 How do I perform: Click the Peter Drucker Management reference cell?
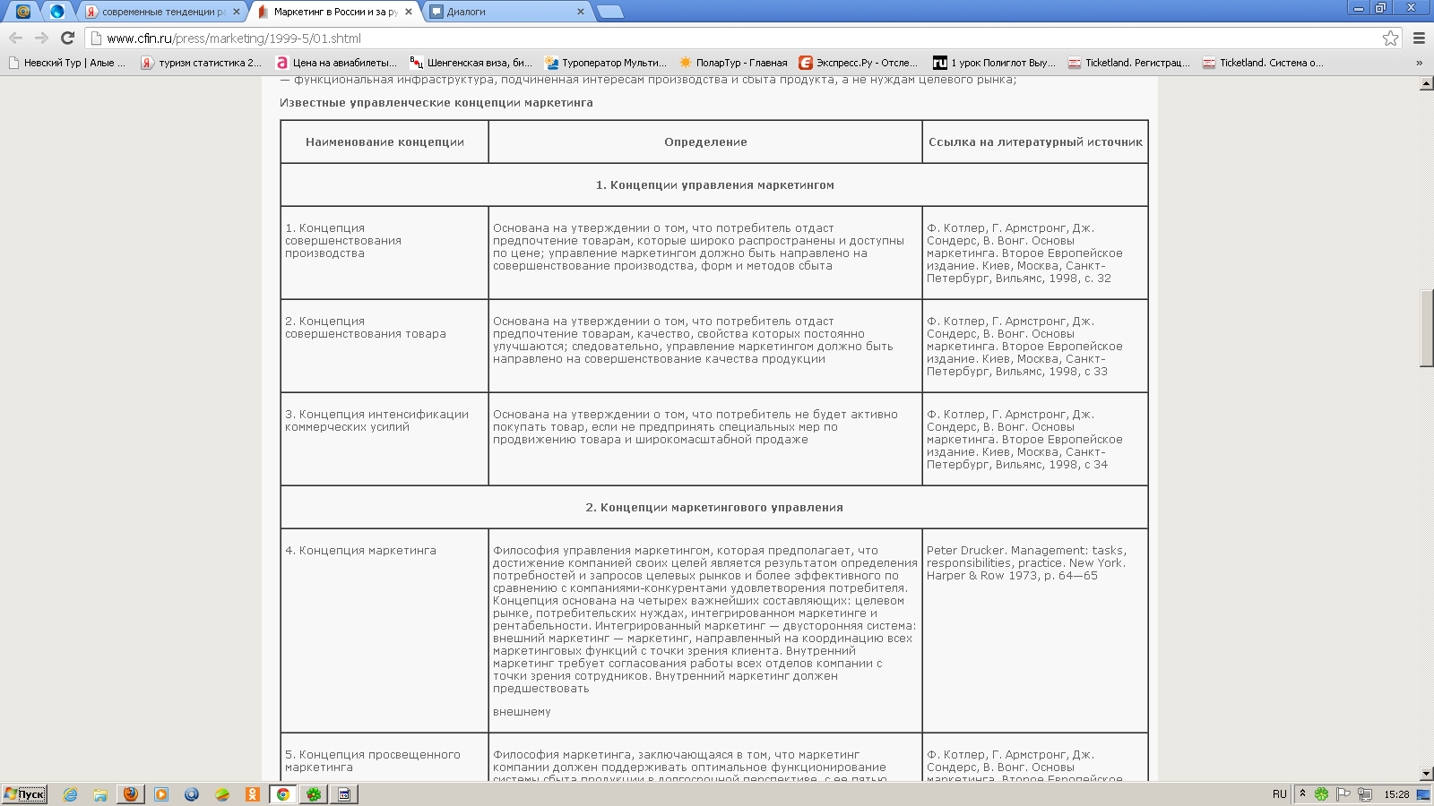pyautogui.click(x=1035, y=630)
